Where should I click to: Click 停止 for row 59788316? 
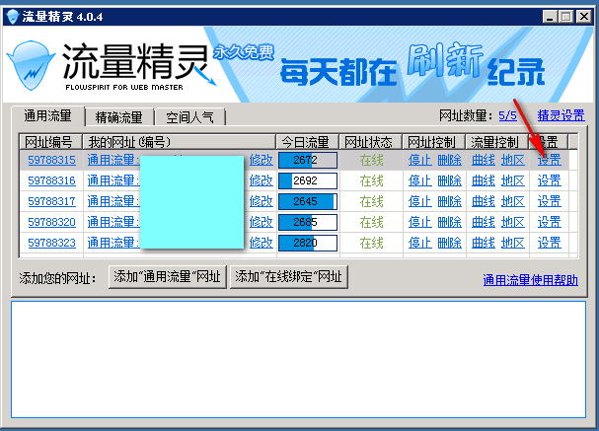(419, 180)
